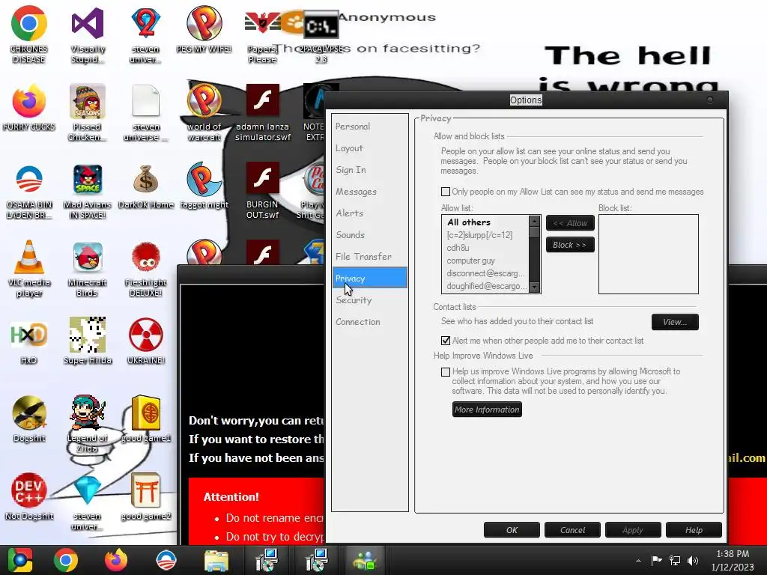This screenshot has height=575, width=767.
Task: Open the BURGIN OUT.swf flash file
Action: pos(262,191)
